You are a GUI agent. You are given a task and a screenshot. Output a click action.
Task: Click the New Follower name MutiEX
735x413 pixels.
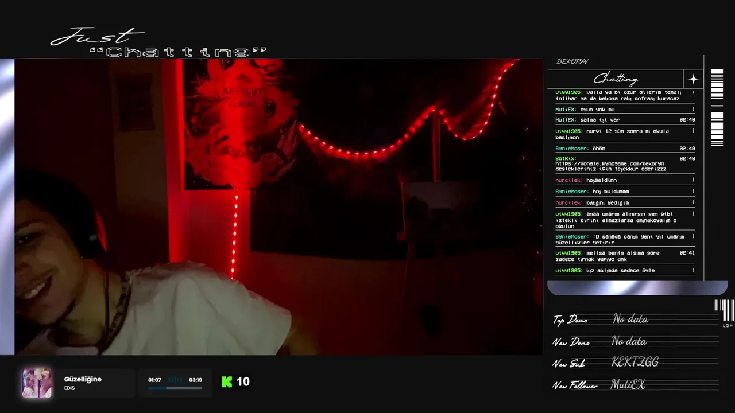point(628,385)
